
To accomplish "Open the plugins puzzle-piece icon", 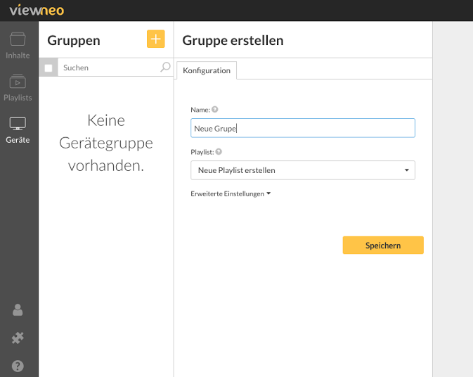I will (x=18, y=338).
